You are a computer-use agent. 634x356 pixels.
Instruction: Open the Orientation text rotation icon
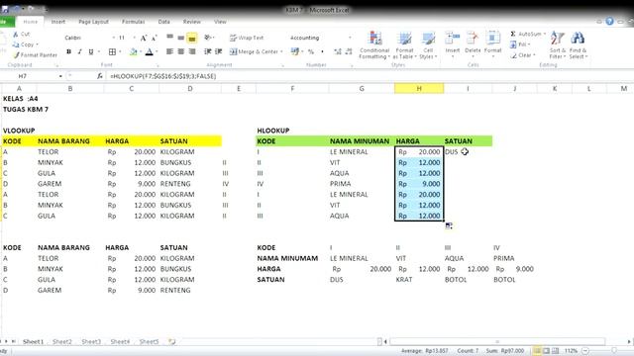pos(208,38)
